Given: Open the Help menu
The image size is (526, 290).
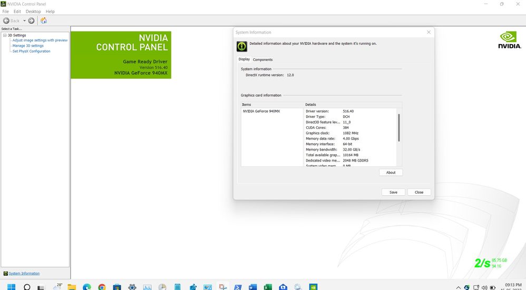Looking at the screenshot, I should (50, 11).
